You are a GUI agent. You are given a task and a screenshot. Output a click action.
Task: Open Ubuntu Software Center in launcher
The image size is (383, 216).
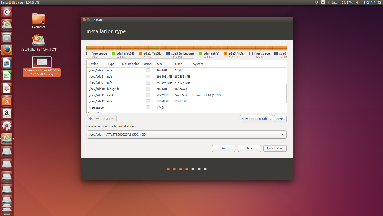(x=7, y=101)
